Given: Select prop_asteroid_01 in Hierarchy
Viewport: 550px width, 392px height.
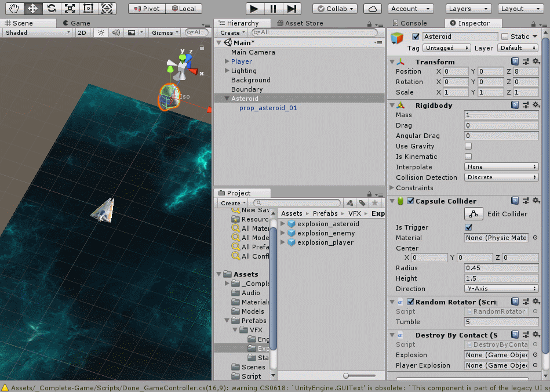Looking at the screenshot, I should (268, 108).
